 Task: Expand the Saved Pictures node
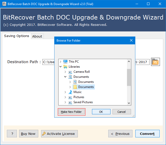pyautogui.click(x=65, y=102)
